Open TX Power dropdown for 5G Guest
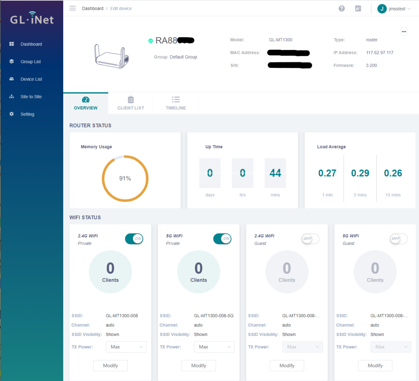This screenshot has height=381, width=419. coord(390,347)
